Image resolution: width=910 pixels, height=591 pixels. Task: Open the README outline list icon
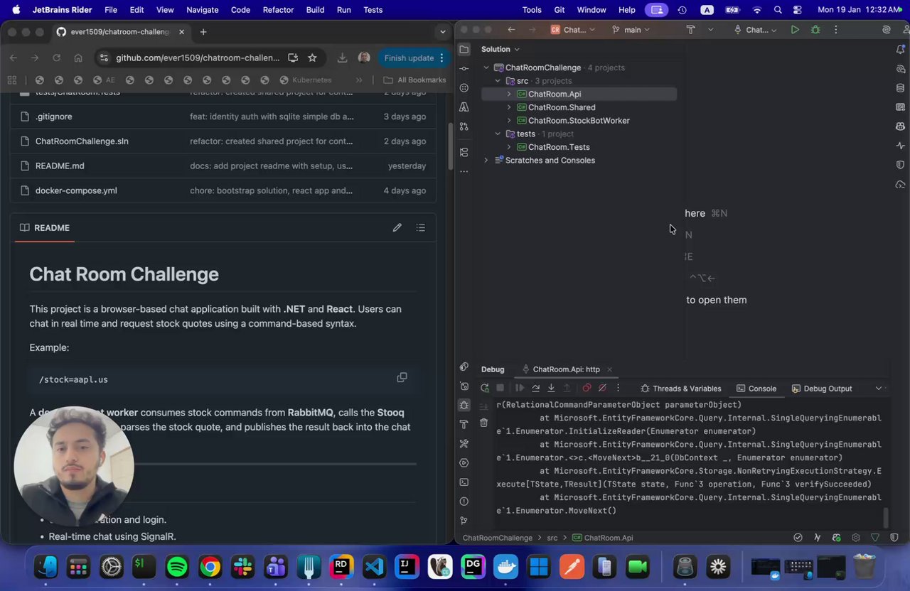421,227
